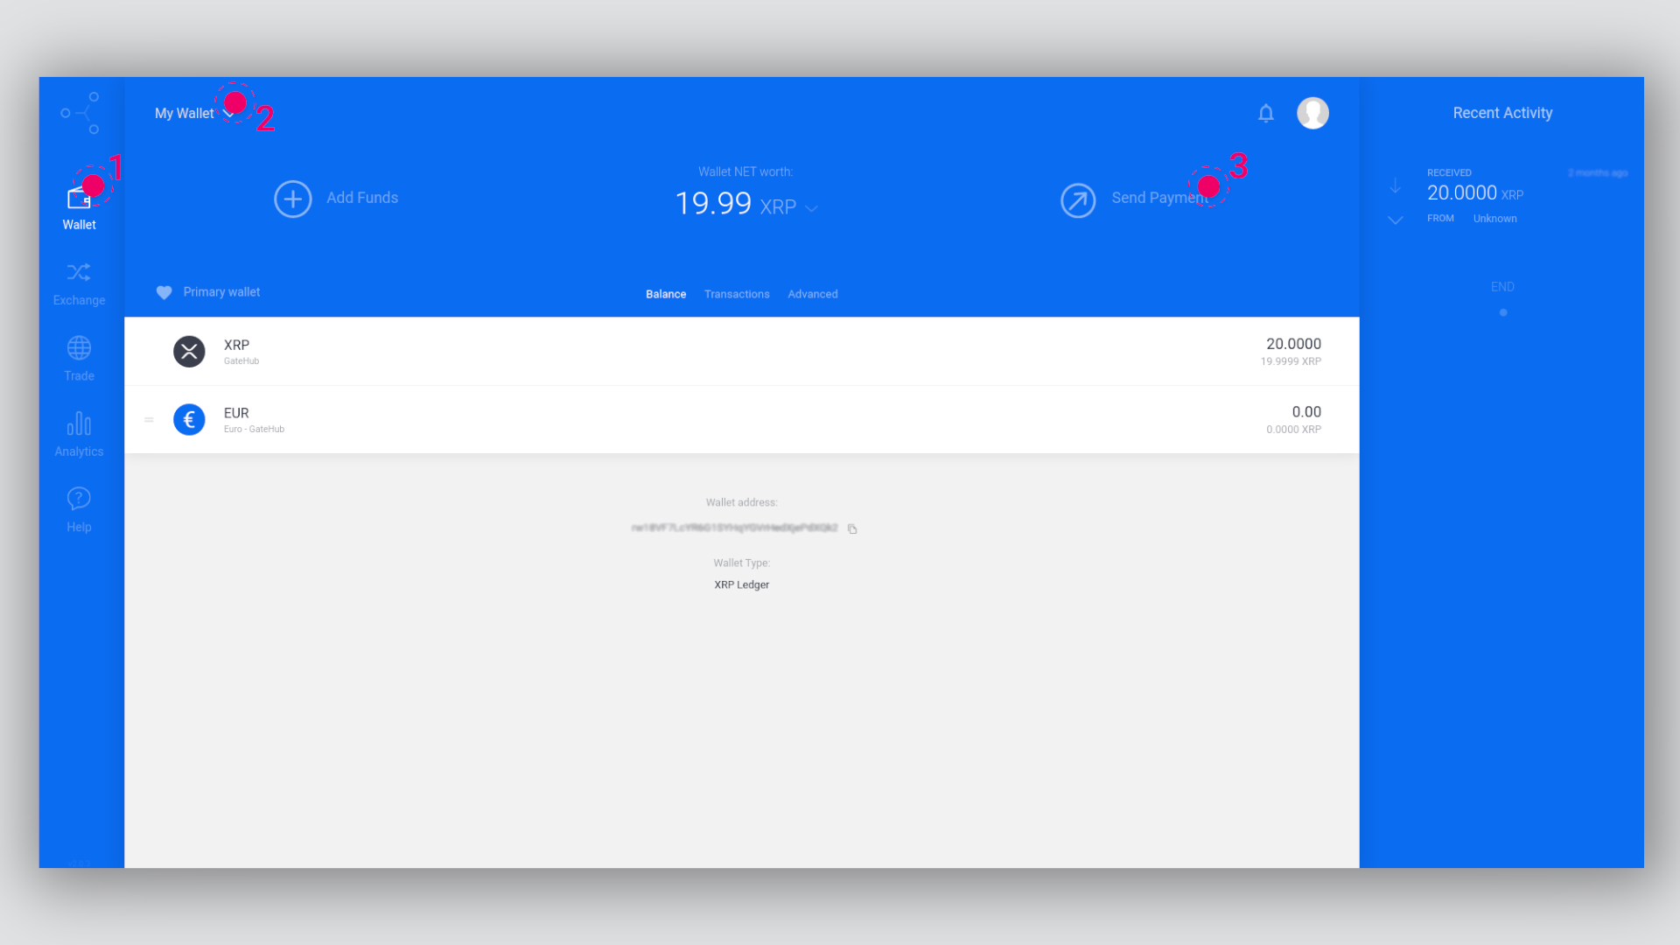Click the notifications bell icon
The height and width of the screenshot is (945, 1680).
[1266, 112]
